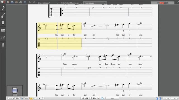Open the Mastering panel icon in sidebar
The height and width of the screenshot is (100, 179).
pos(3,30)
